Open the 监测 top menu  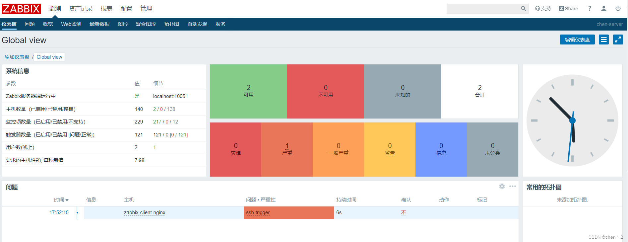point(55,9)
